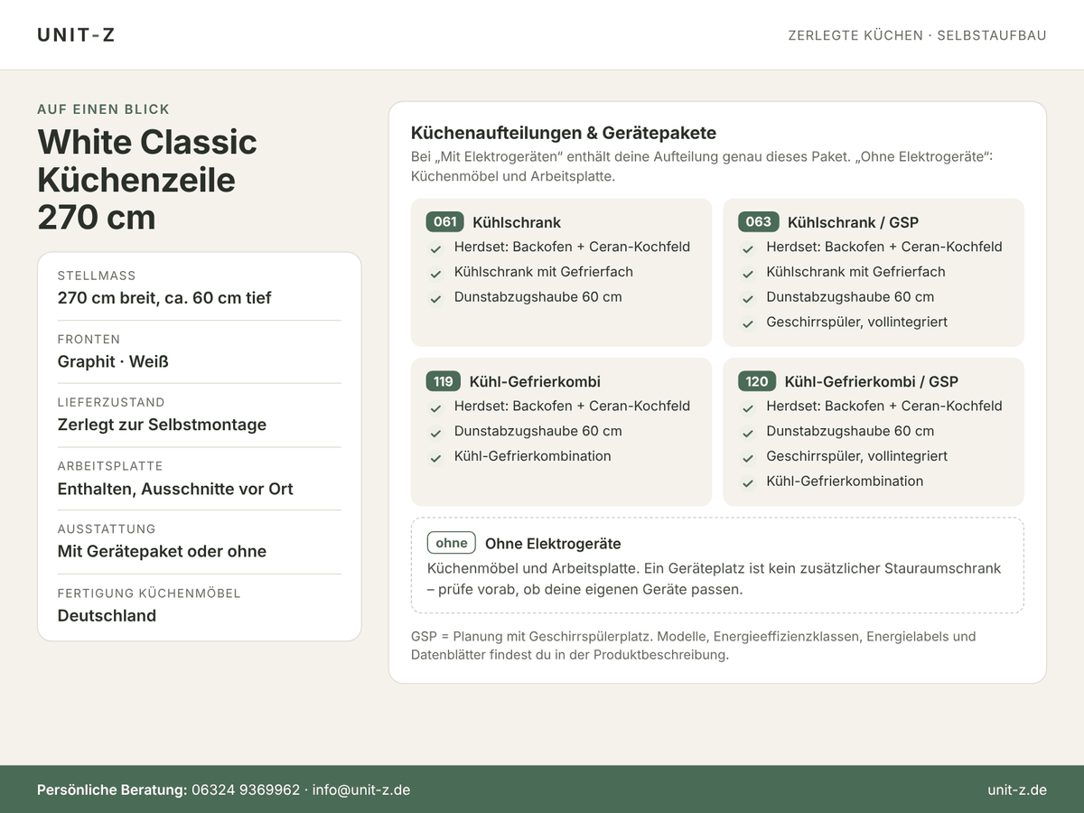The width and height of the screenshot is (1084, 813).
Task: Click checkmark beside Herdset in card 061
Action: tap(435, 248)
